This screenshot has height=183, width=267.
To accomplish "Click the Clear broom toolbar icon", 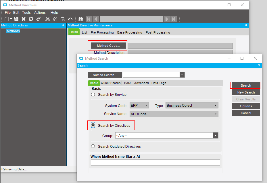I will click(x=39, y=19).
